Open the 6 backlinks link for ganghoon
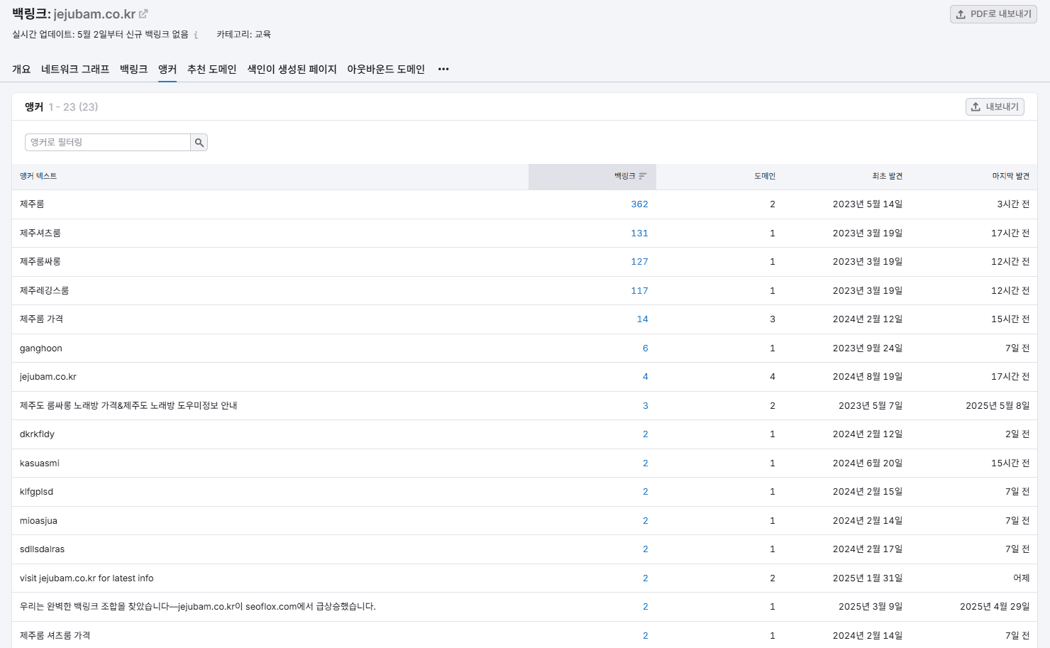Image resolution: width=1050 pixels, height=648 pixels. pyautogui.click(x=646, y=348)
